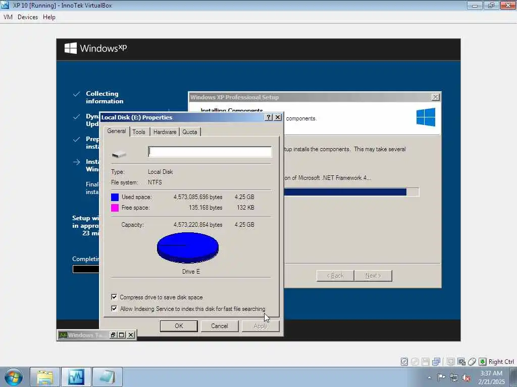The image size is (517, 387).
Task: Click the "Right Ctrl" host key label
Action: tap(501, 362)
